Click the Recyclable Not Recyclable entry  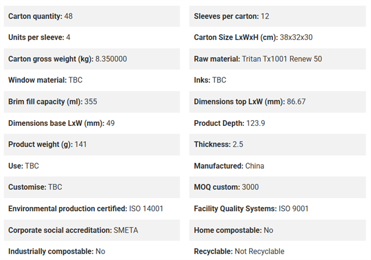tap(278, 251)
